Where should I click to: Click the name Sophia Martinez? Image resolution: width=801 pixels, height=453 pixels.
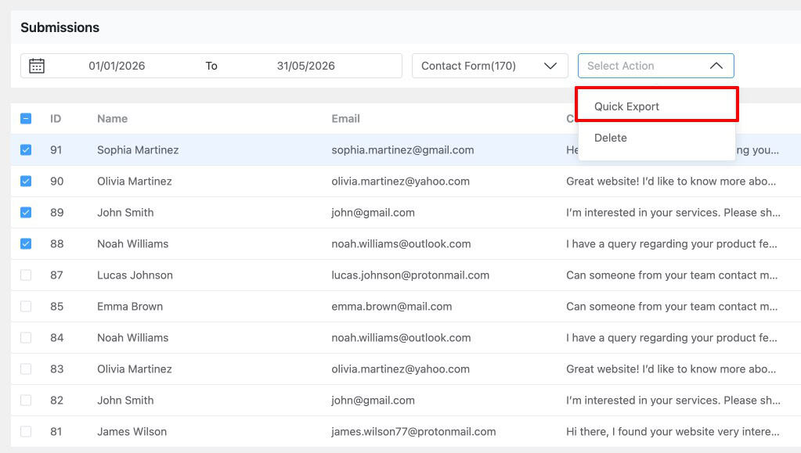tap(138, 149)
